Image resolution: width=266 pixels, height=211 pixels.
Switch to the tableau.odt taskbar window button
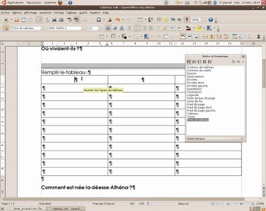click(66, 209)
